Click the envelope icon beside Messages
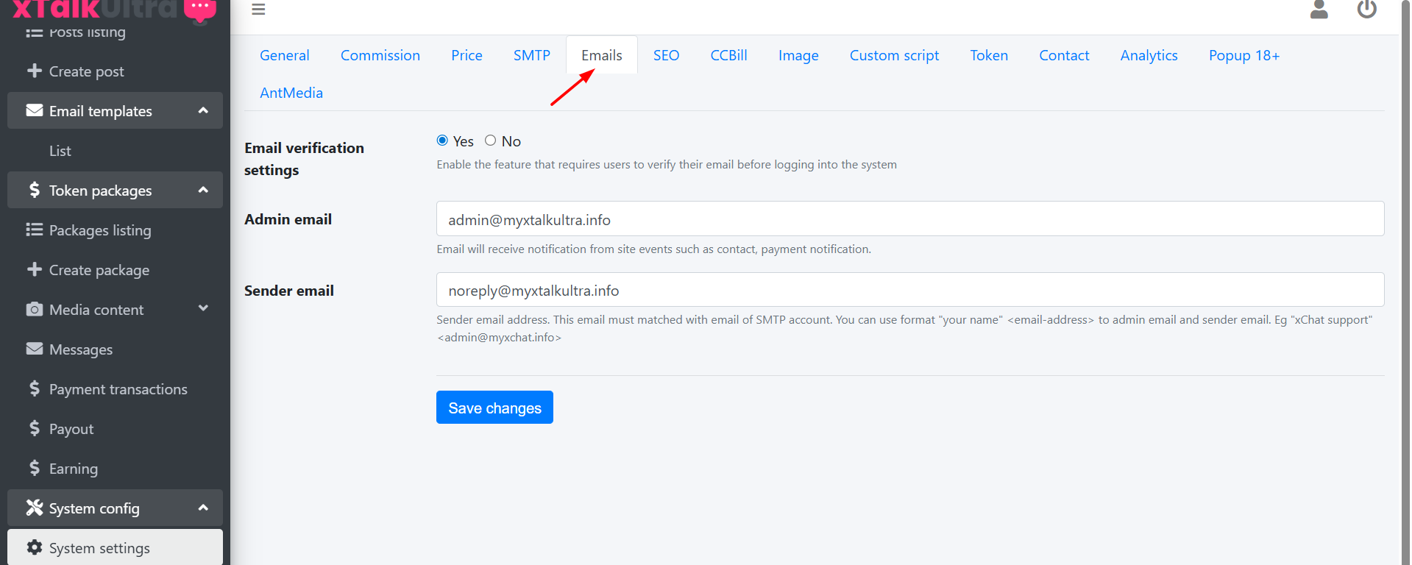Screen dimensions: 1412x565 coord(34,349)
